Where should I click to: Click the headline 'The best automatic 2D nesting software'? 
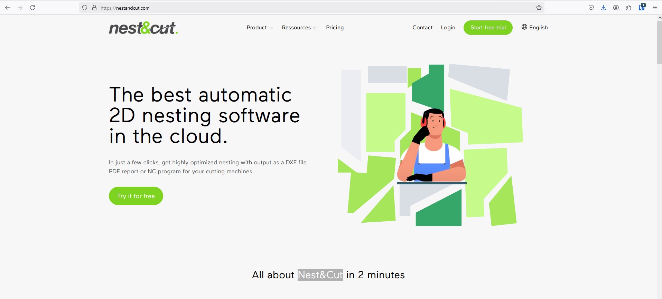pos(204,115)
